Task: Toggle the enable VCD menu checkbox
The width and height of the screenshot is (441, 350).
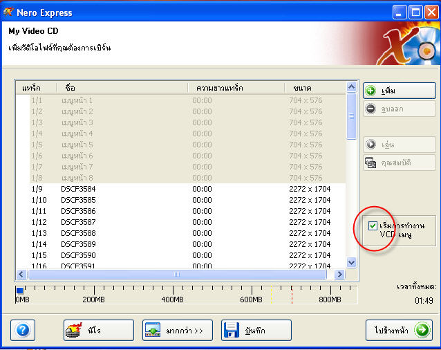Action: point(373,225)
